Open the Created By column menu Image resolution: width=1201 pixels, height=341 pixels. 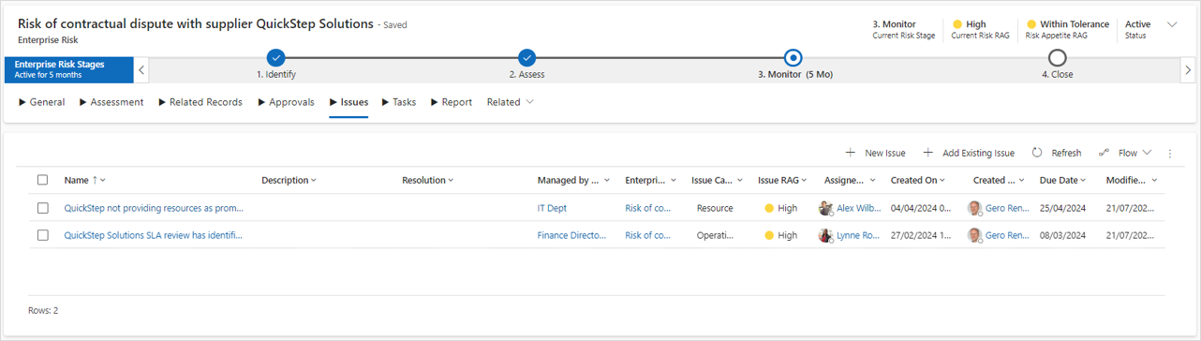tap(1000, 180)
